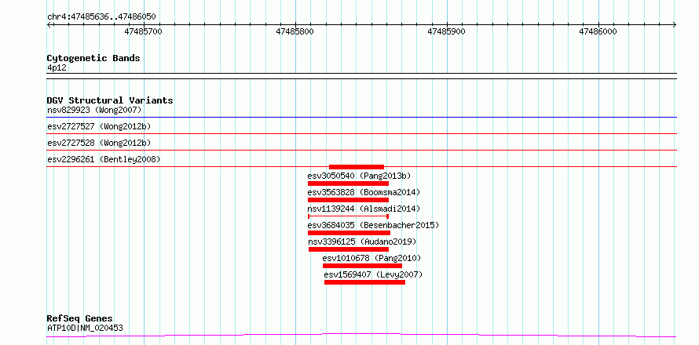Image resolution: width=699 pixels, height=345 pixels.
Task: Open variant esv2727527 (Wong2012b)
Action: (x=99, y=126)
